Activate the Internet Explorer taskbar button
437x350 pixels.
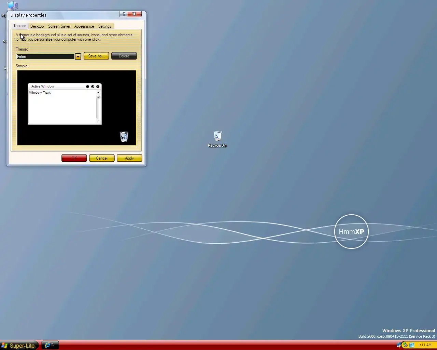[x=50, y=345]
